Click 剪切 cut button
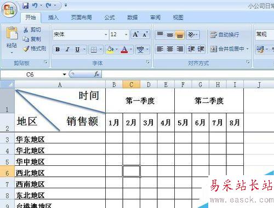 (x=32, y=30)
